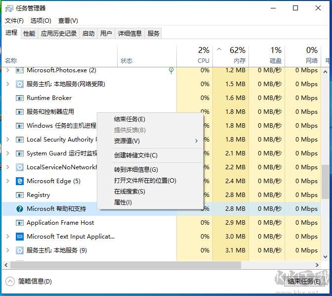The image size is (332, 296).
Task: Click the Task Manager title bar icon
Action: [x=9, y=8]
